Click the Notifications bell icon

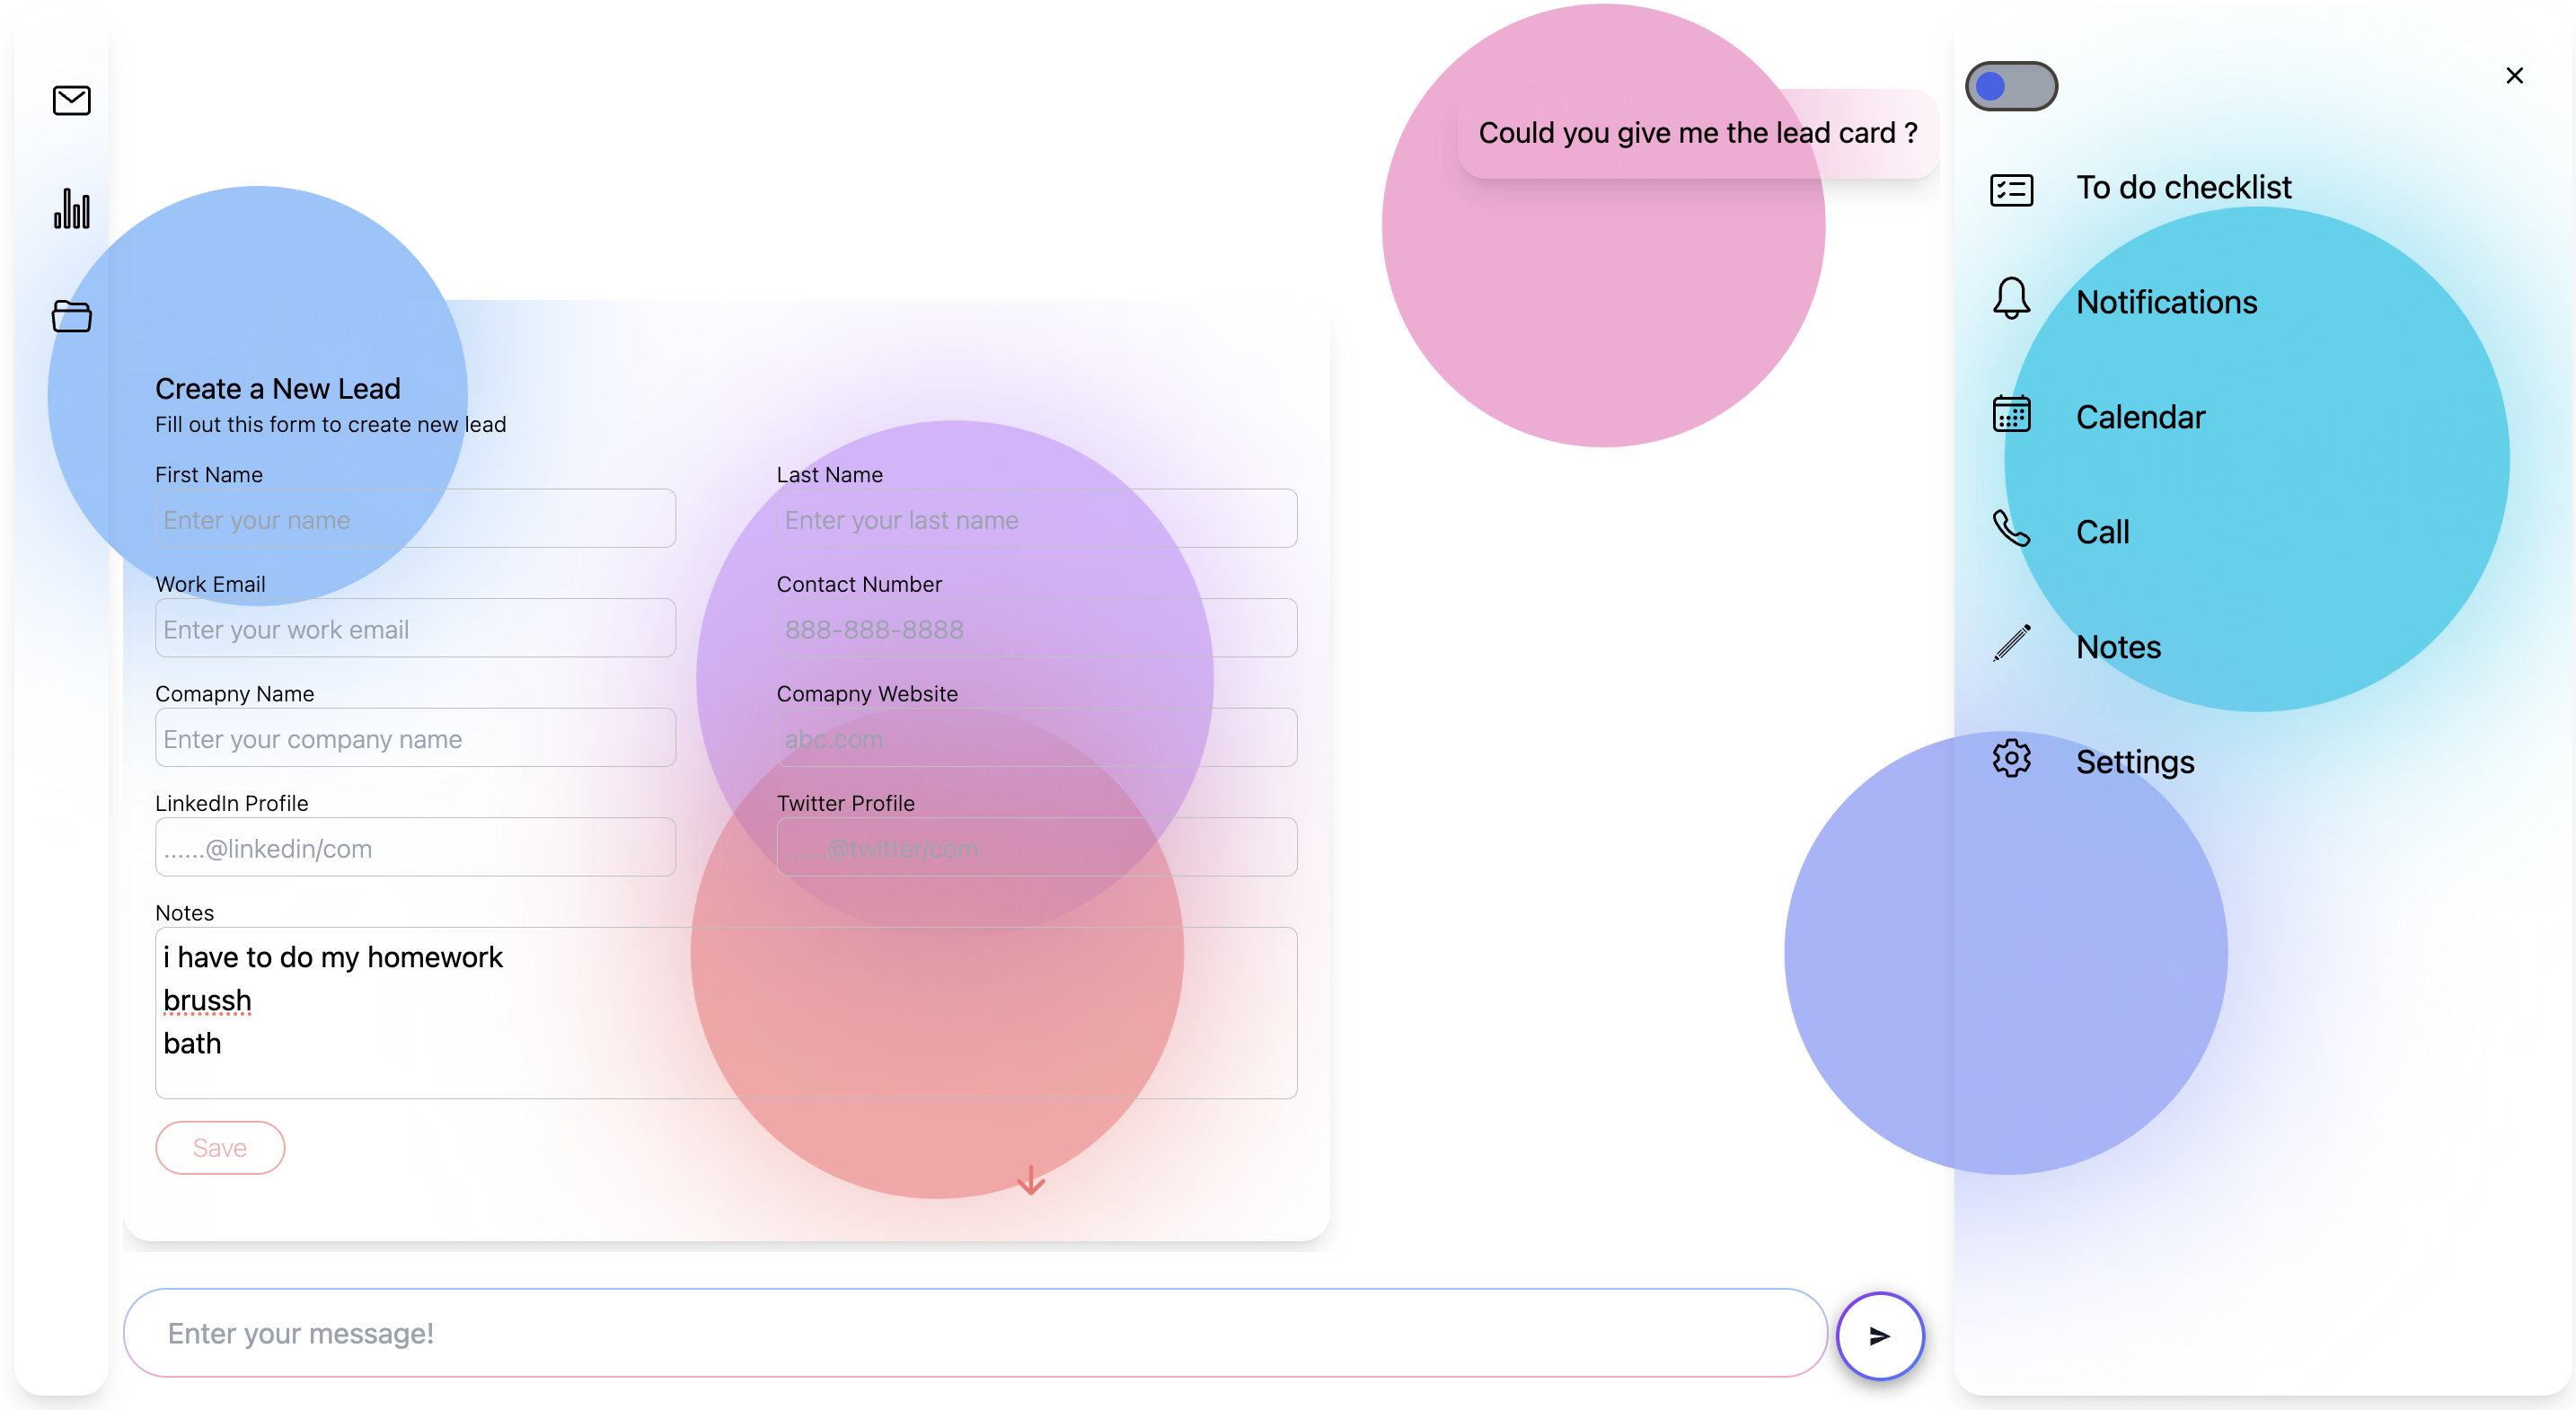click(x=2011, y=299)
